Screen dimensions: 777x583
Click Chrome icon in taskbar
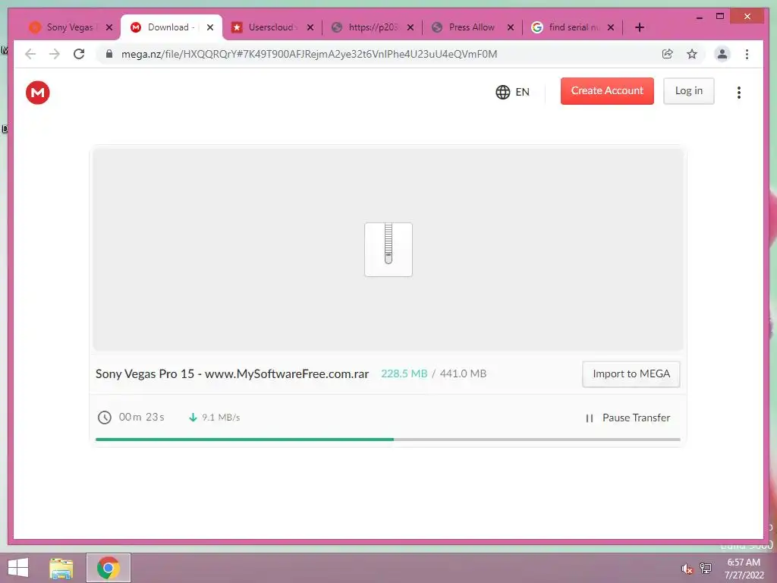click(108, 568)
